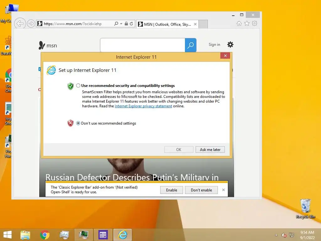Click the muted volume tray icon

coord(284,235)
